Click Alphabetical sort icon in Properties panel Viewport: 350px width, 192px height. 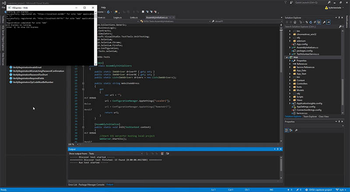tap(291, 130)
